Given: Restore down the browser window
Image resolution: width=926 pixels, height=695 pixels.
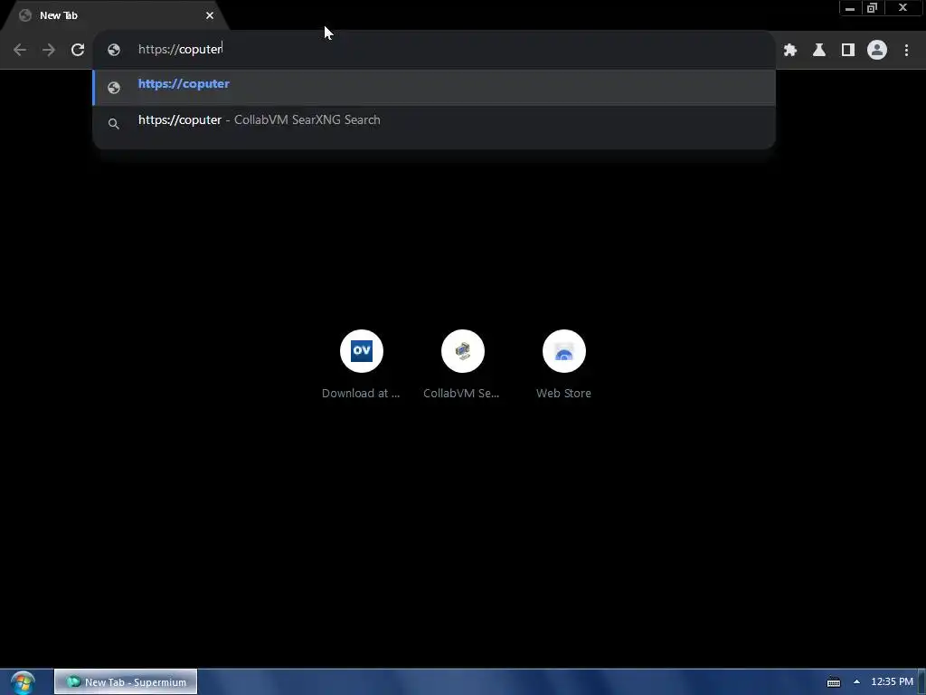Looking at the screenshot, I should pyautogui.click(x=872, y=8).
